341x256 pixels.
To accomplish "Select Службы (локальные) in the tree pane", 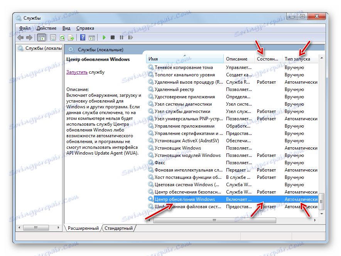I will pyautogui.click(x=40, y=48).
